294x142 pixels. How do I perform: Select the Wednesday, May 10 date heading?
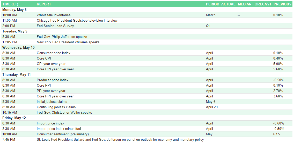click(18, 48)
